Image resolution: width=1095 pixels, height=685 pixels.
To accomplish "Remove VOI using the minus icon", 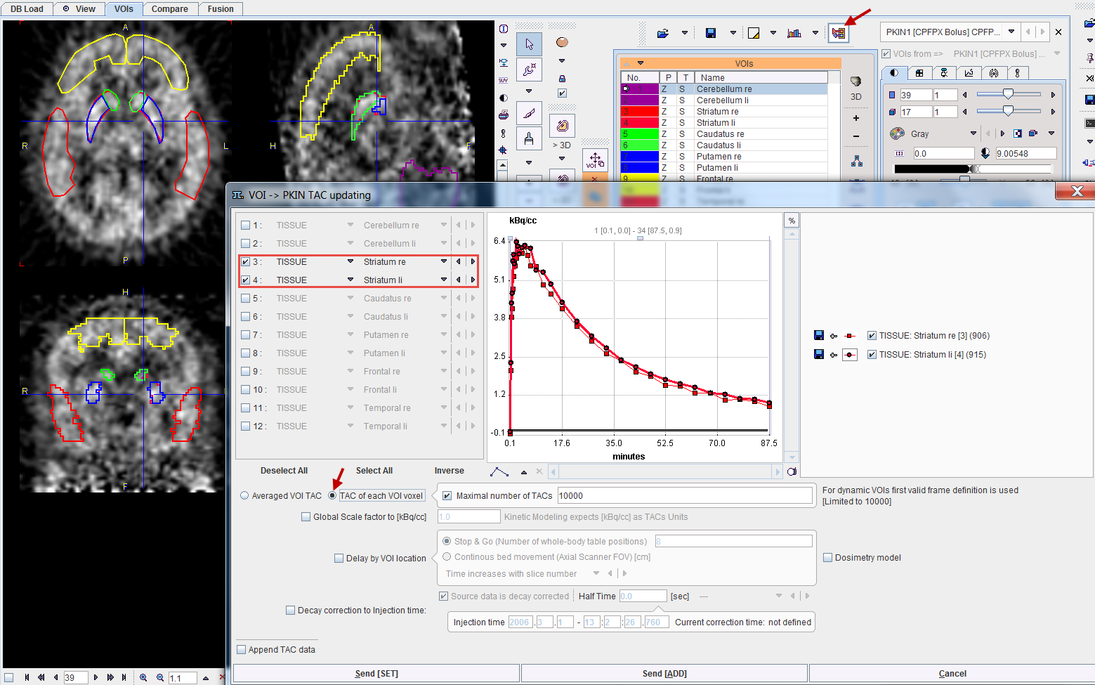I will (x=855, y=136).
